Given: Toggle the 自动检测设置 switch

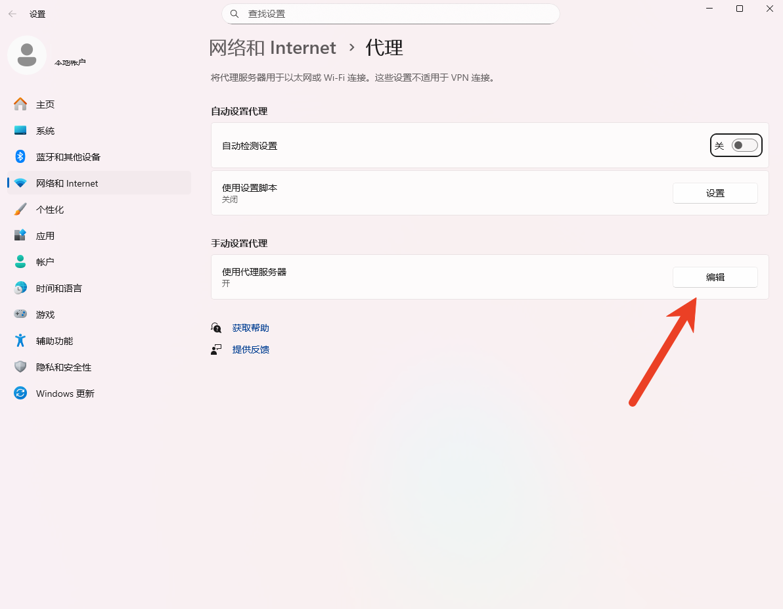Looking at the screenshot, I should pyautogui.click(x=744, y=146).
